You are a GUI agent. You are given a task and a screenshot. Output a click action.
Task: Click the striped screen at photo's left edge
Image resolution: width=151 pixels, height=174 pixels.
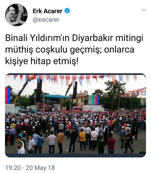tap(9, 95)
